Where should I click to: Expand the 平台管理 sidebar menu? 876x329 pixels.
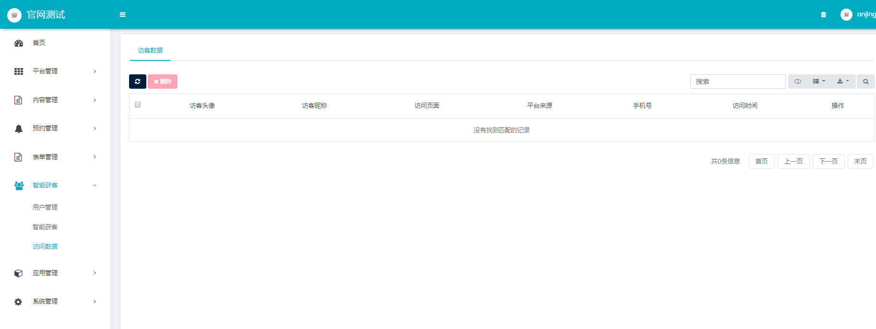click(45, 71)
